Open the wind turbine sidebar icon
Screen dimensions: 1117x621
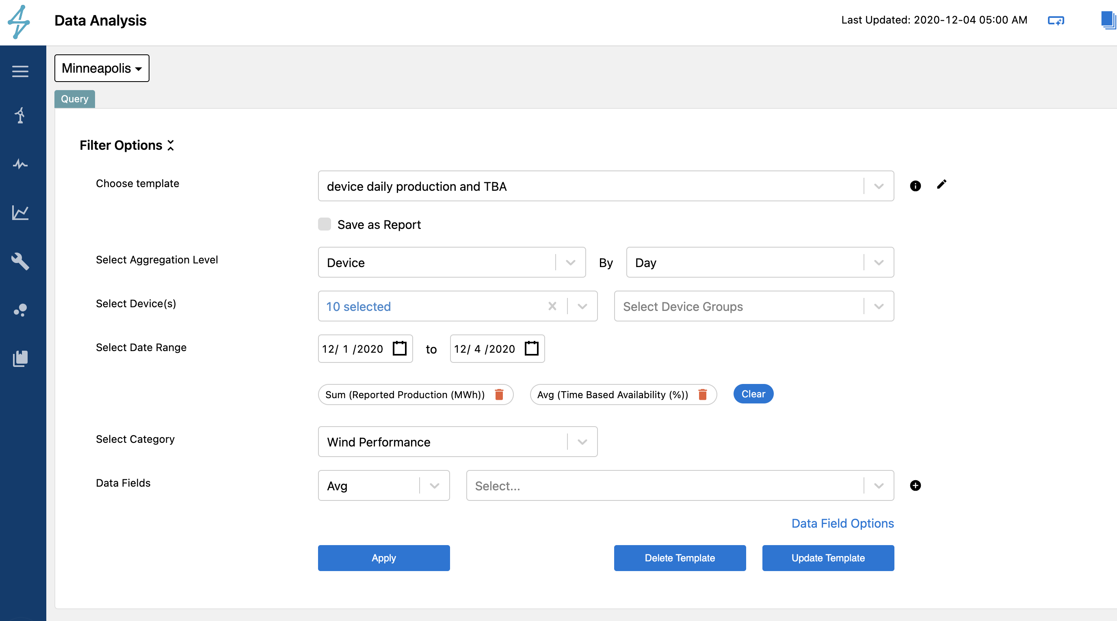pos(20,115)
